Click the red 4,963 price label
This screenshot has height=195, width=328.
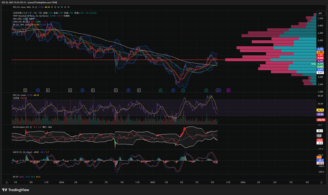[x=320, y=55]
